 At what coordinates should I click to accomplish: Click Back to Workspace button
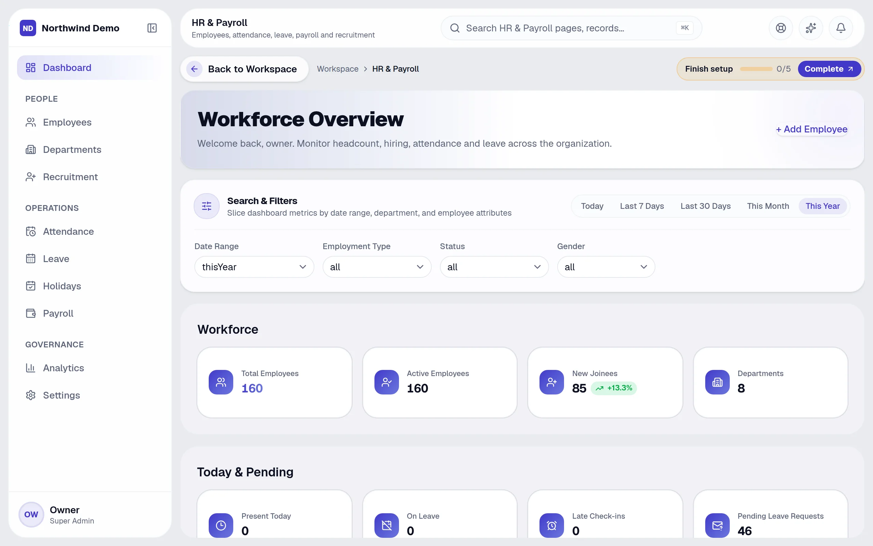[244, 69]
